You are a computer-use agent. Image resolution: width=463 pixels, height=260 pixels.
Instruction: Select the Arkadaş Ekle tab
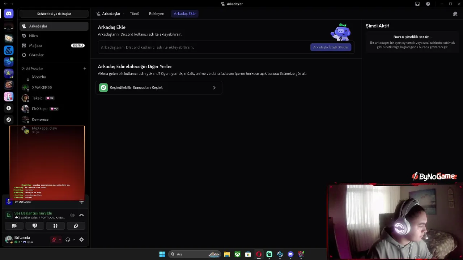(x=184, y=14)
